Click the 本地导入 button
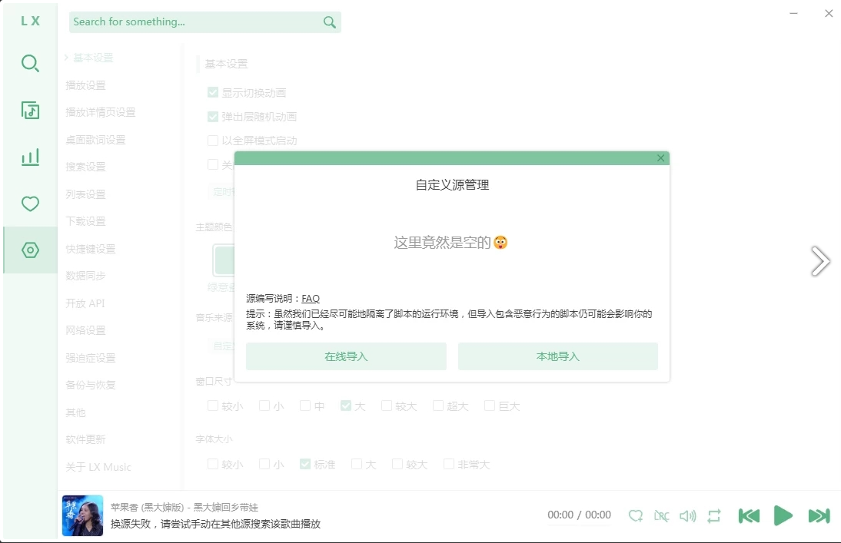This screenshot has height=543, width=841. pyautogui.click(x=557, y=356)
